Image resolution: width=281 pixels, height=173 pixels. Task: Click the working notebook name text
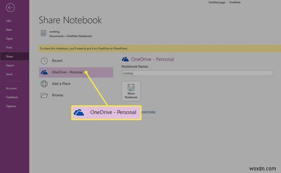pos(54,32)
